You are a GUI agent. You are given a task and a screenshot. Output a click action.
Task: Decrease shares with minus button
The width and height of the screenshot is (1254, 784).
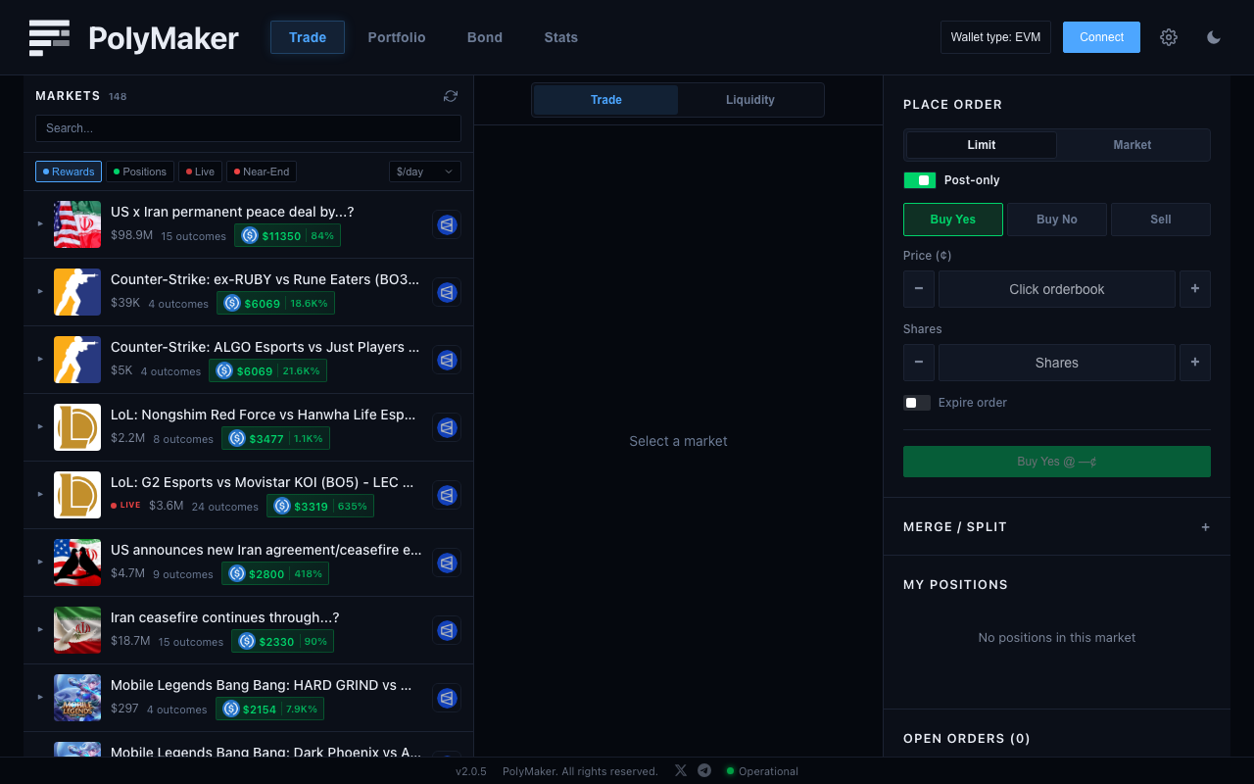tap(918, 363)
